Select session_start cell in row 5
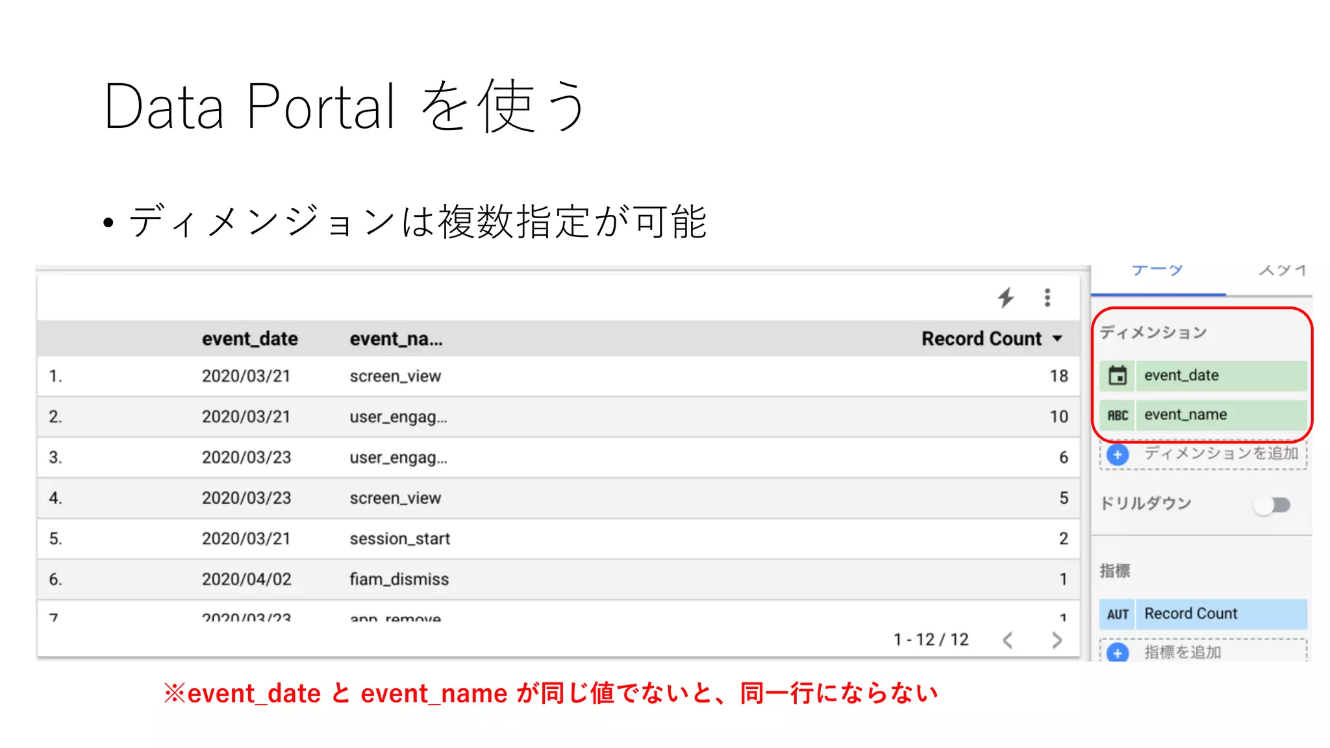Viewport: 1330px width, 748px height. point(399,539)
